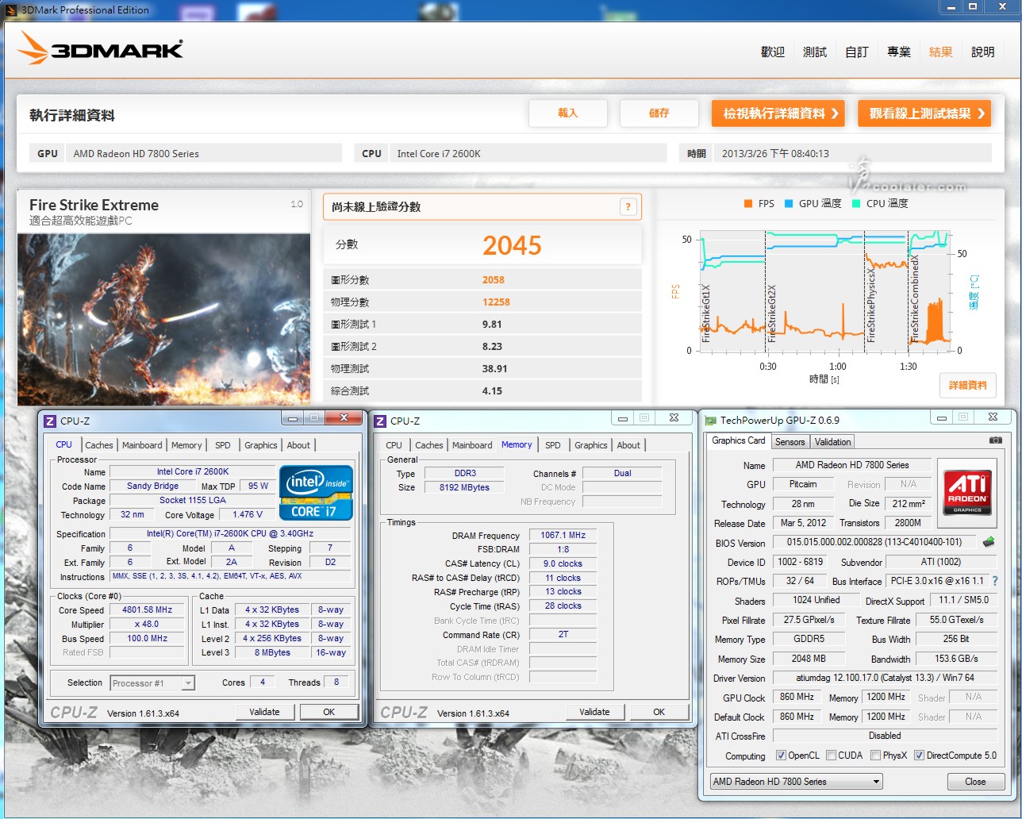Click the Bus Interface question mark in GPU-Z

(994, 581)
